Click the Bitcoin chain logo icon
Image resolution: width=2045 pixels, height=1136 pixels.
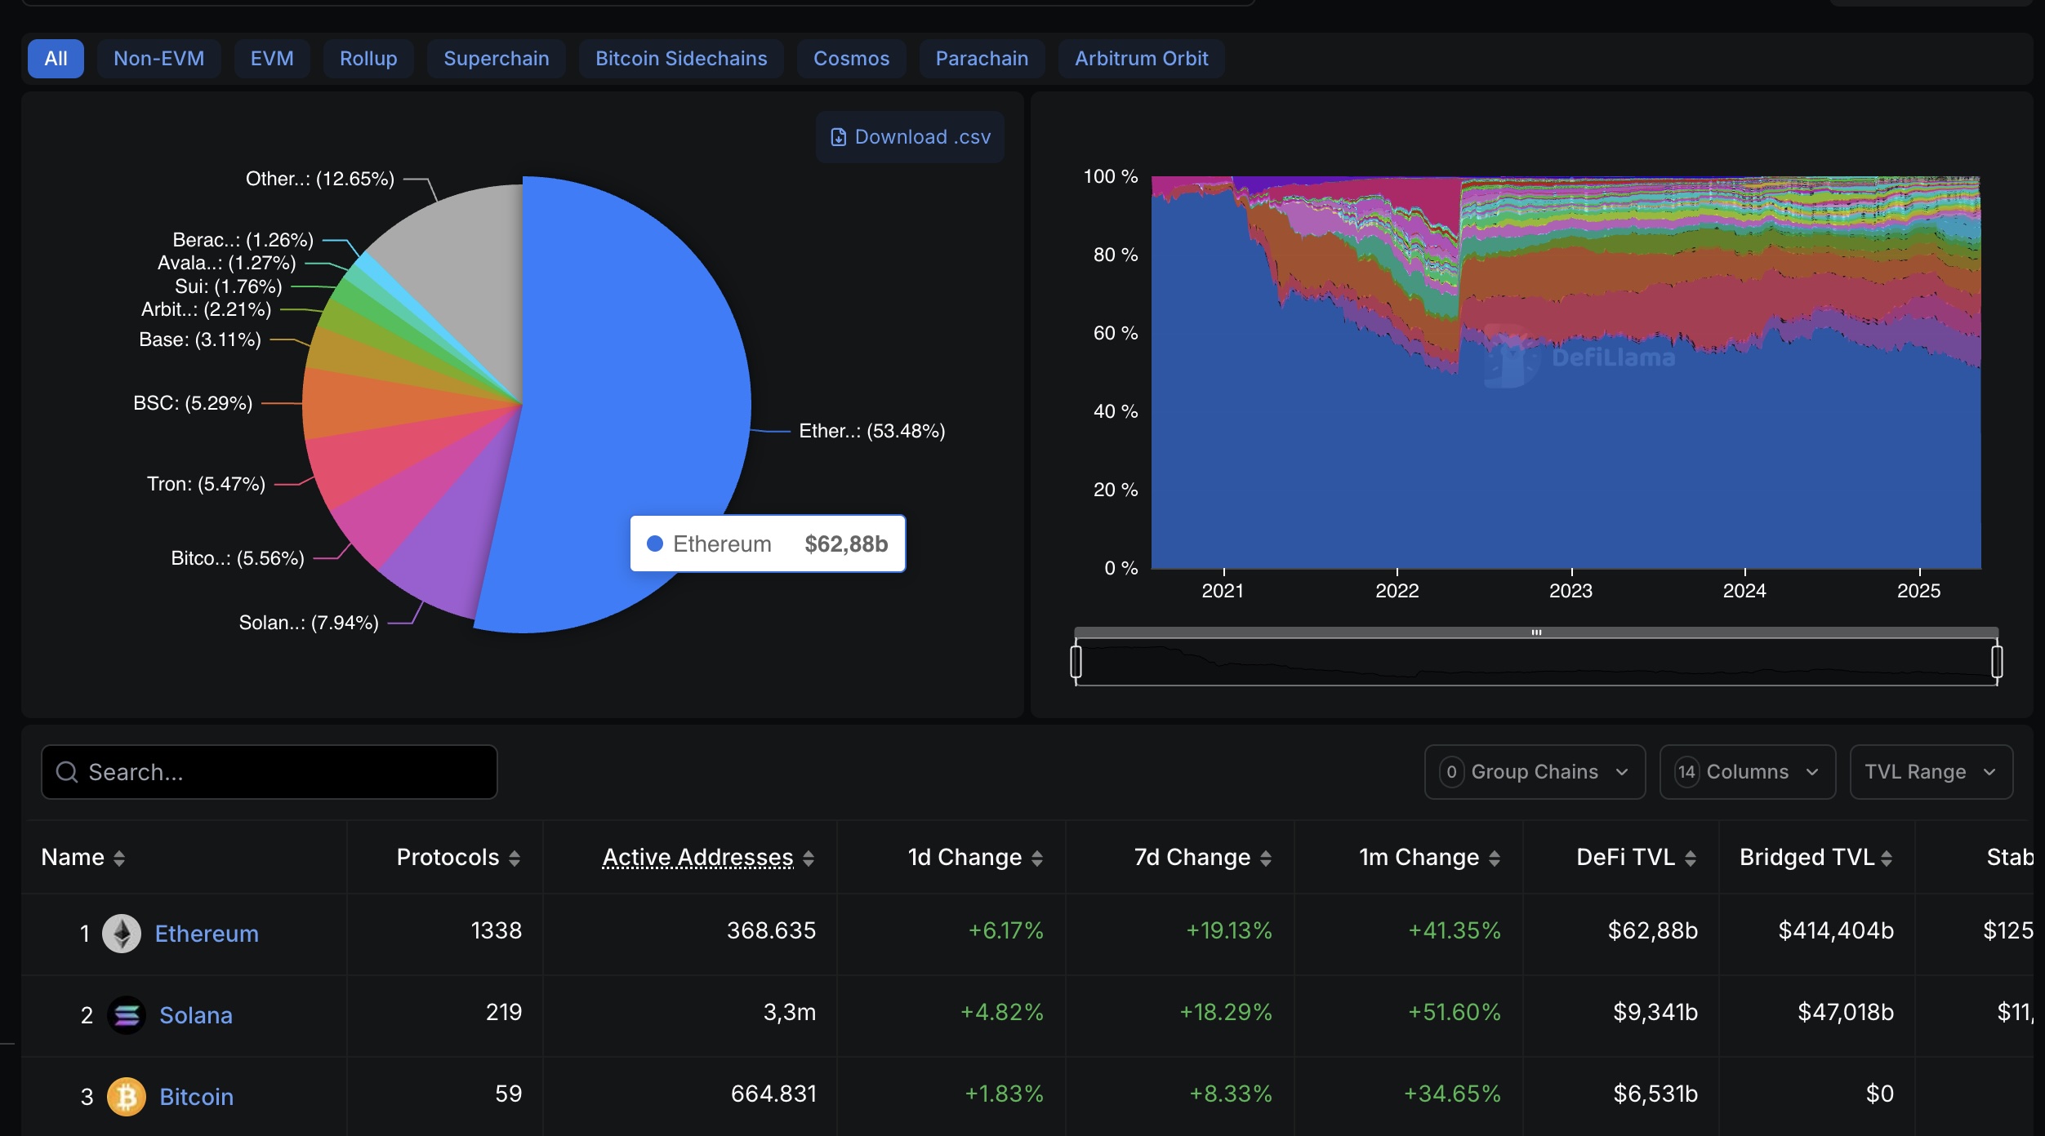click(127, 1096)
